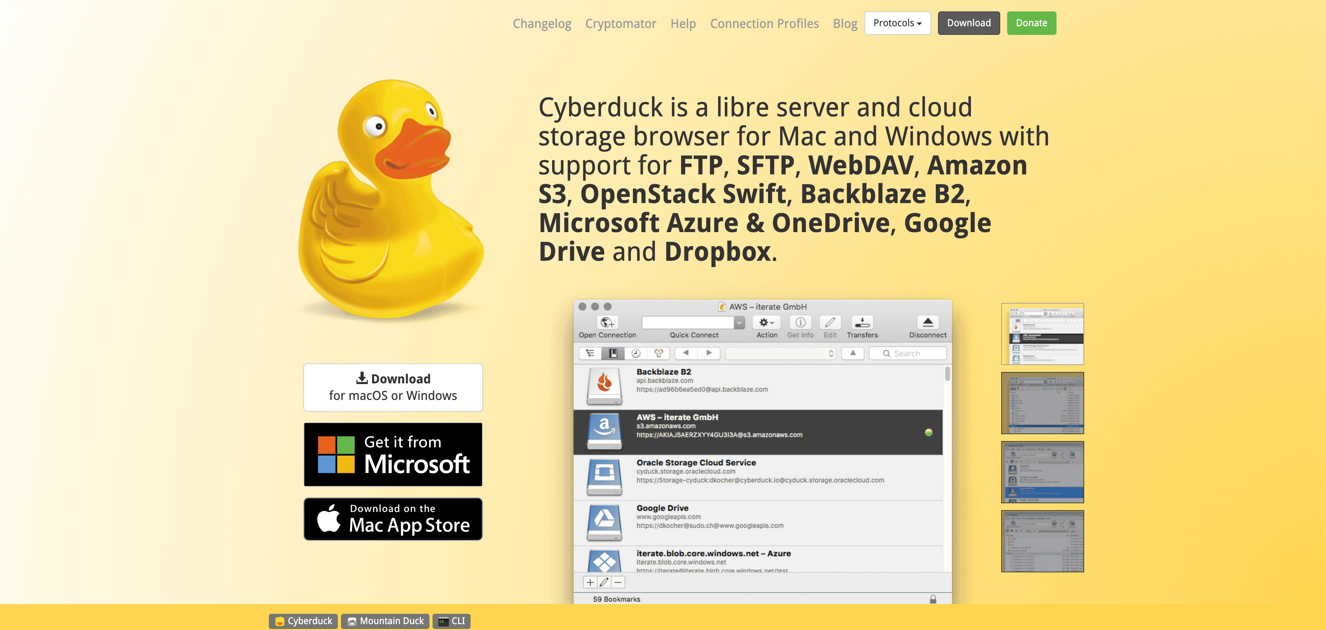Open the Changelog nav link

tap(541, 24)
